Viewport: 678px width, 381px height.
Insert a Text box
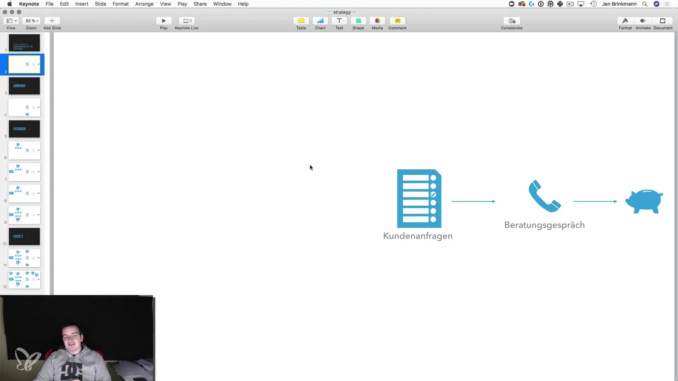(x=339, y=21)
